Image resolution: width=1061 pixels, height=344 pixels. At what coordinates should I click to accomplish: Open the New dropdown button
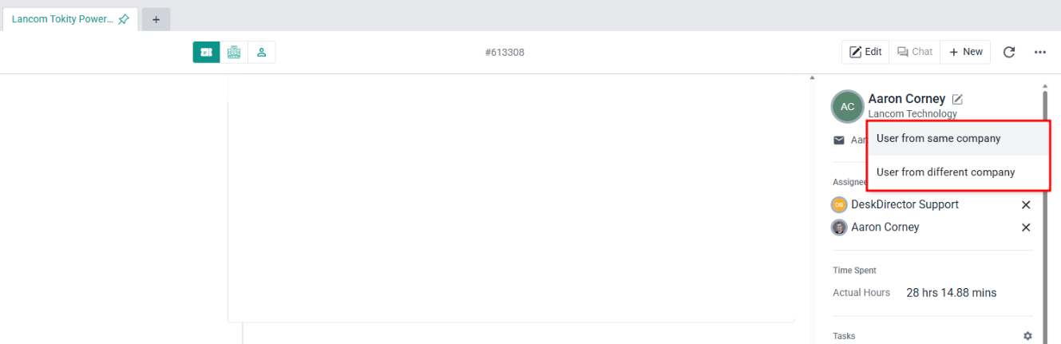965,52
